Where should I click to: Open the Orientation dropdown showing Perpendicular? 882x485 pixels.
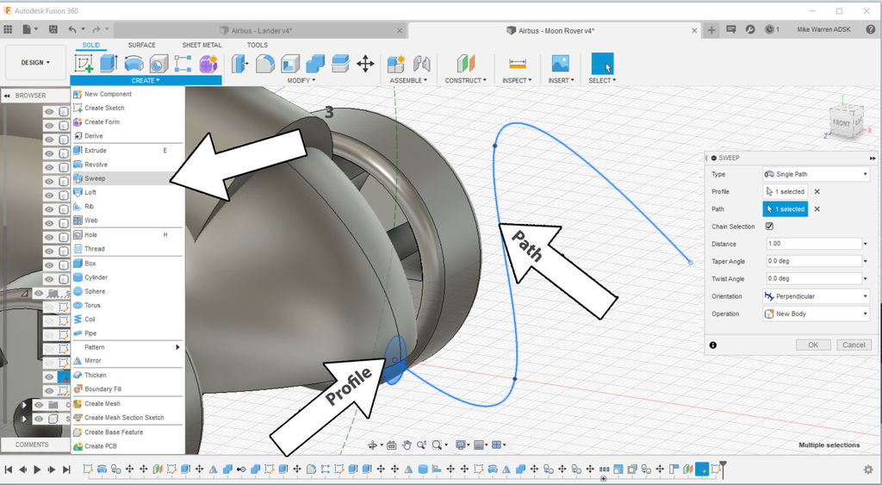point(816,296)
